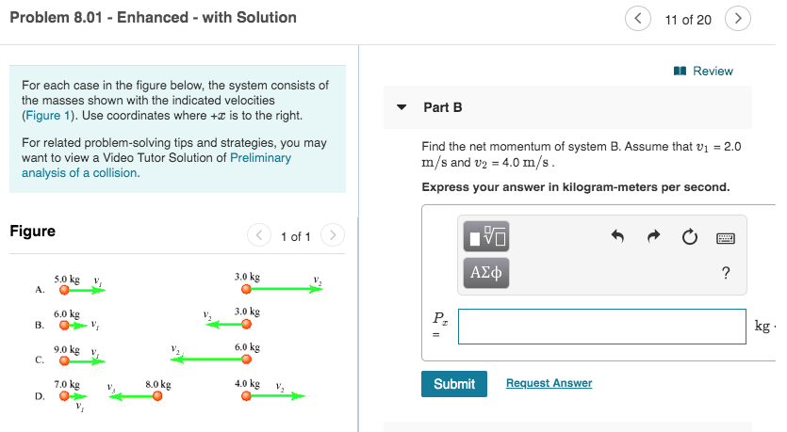Click the Px answer input field

pos(601,327)
